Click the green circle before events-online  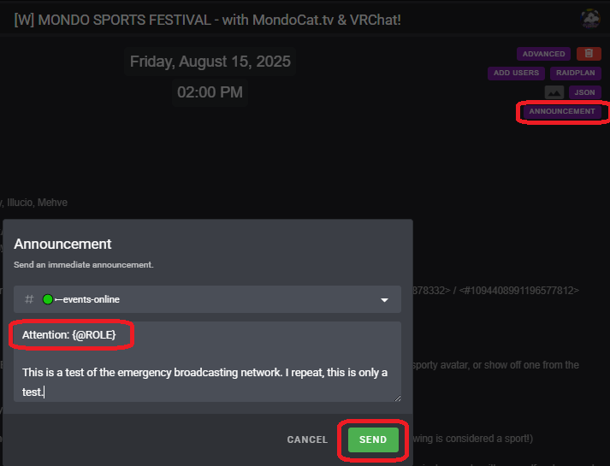48,299
